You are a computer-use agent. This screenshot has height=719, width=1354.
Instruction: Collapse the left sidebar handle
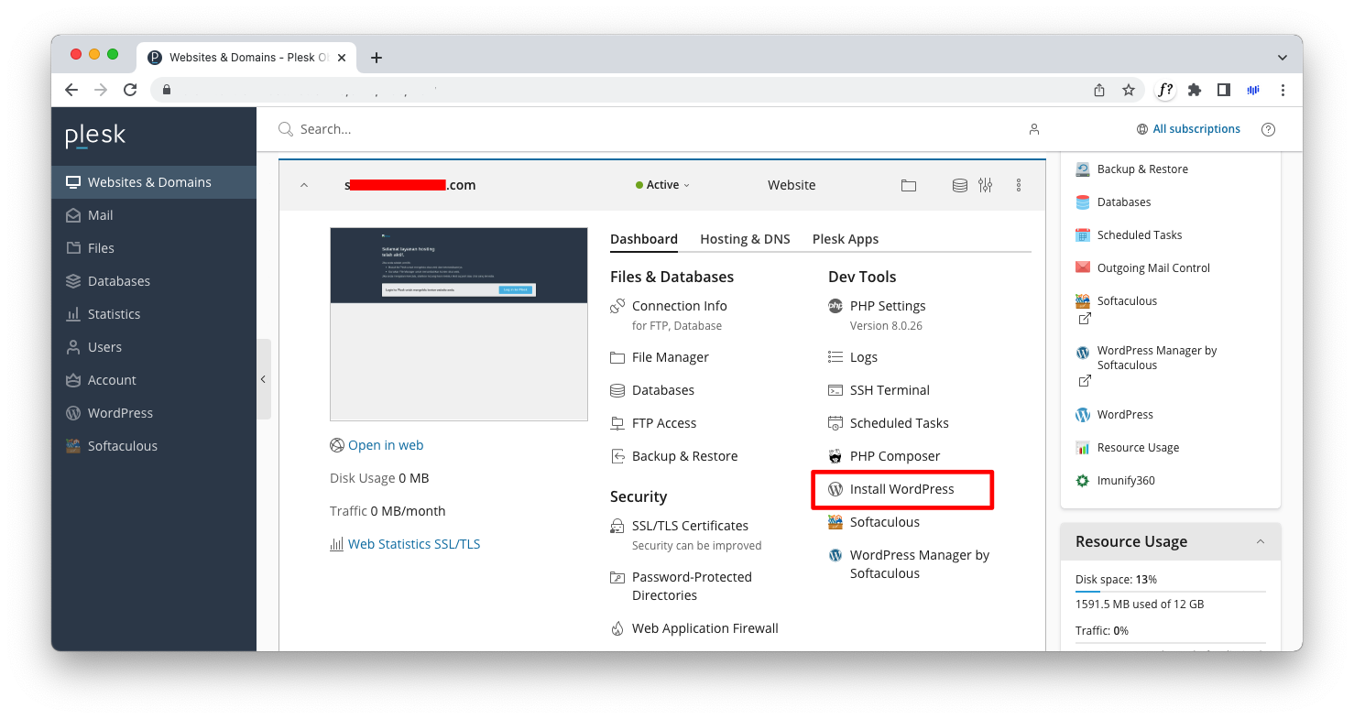pyautogui.click(x=263, y=379)
